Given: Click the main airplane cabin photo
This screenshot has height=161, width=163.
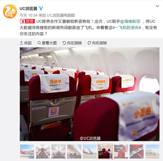Looking at the screenshot, I should 90,94.
